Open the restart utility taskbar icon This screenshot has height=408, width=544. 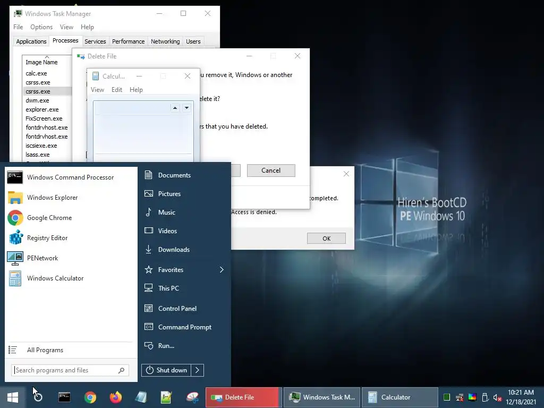tap(38, 397)
